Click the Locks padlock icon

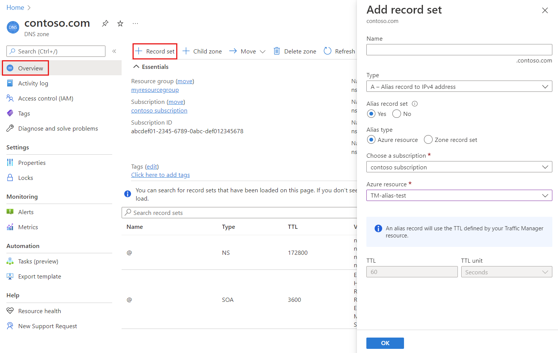(x=10, y=178)
